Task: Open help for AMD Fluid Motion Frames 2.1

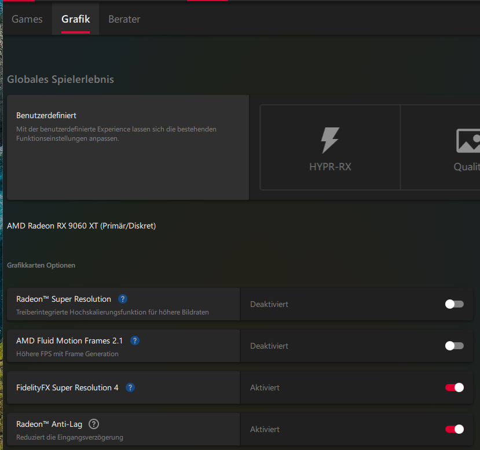Action: click(135, 341)
